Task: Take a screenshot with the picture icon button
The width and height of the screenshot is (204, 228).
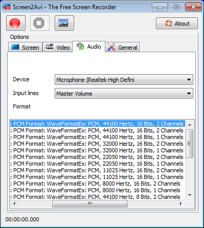Action: (64, 23)
